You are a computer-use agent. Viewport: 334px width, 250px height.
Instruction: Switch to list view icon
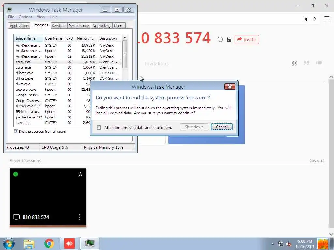pos(319,63)
